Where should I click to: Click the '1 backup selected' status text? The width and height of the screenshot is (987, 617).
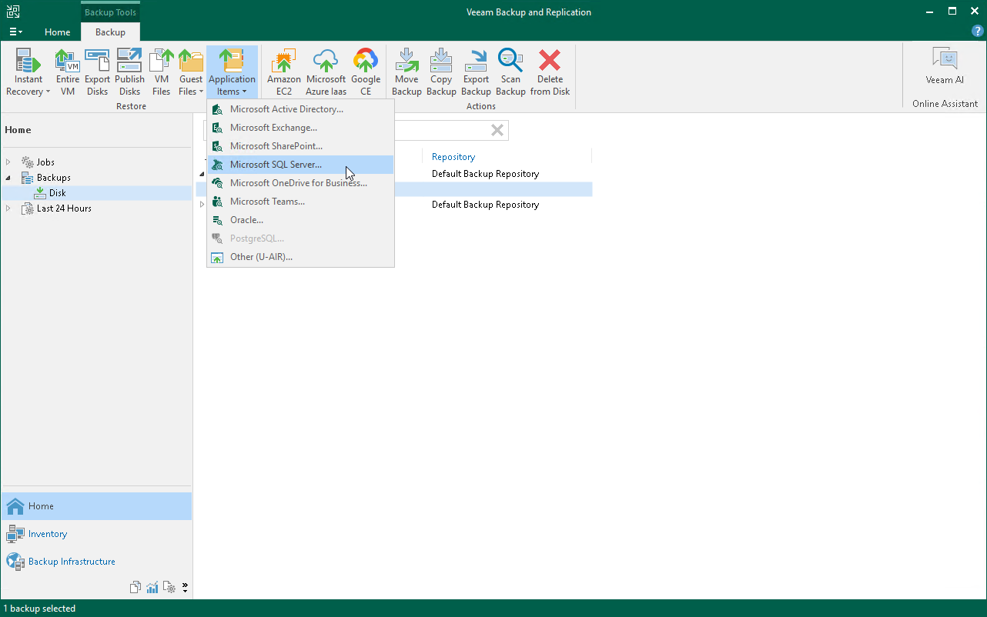[x=39, y=609]
